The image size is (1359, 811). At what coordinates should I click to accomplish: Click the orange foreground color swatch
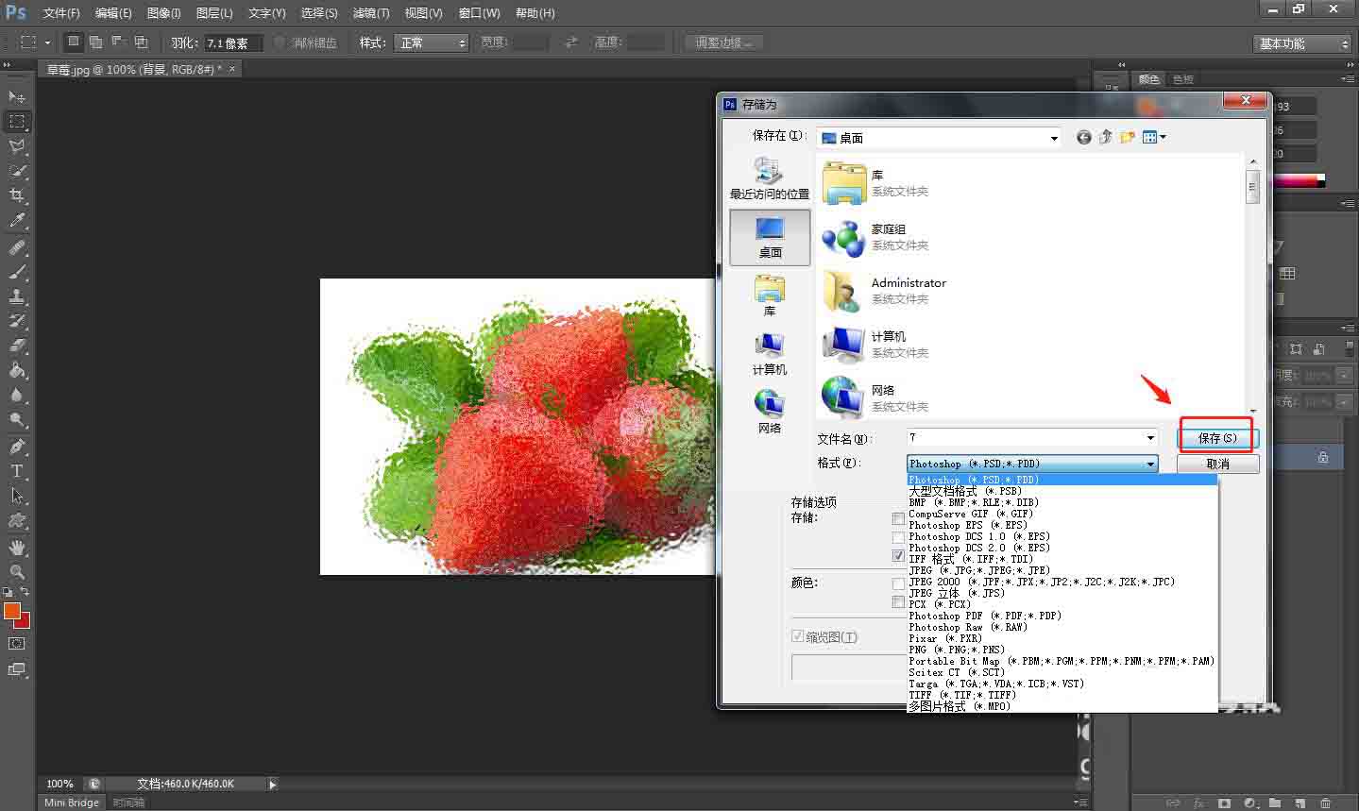click(12, 611)
